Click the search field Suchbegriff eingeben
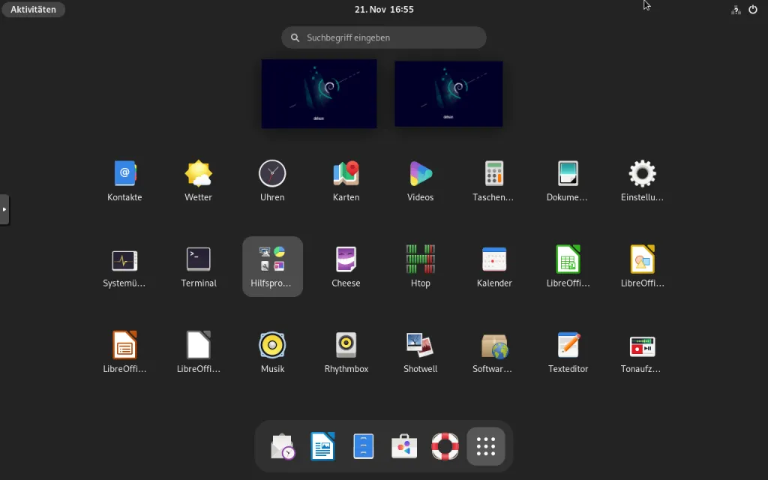768x480 pixels. pyautogui.click(x=384, y=37)
